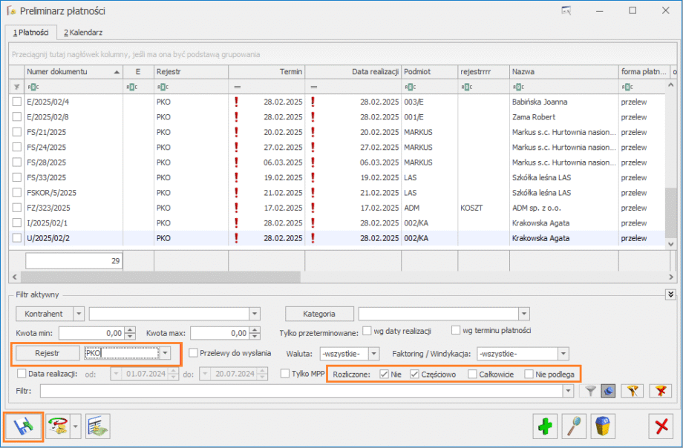Viewport: 683px width, 448px height.
Task: Switch to the Kalendarz tab
Action: coord(83,33)
